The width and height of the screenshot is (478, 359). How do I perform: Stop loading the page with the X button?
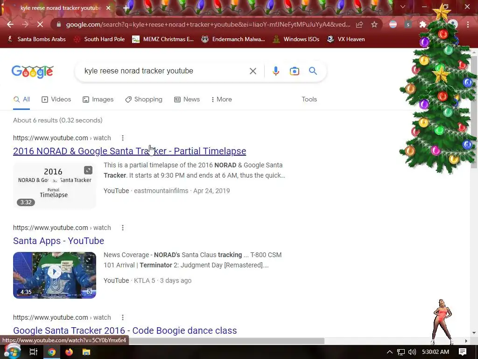click(40, 24)
